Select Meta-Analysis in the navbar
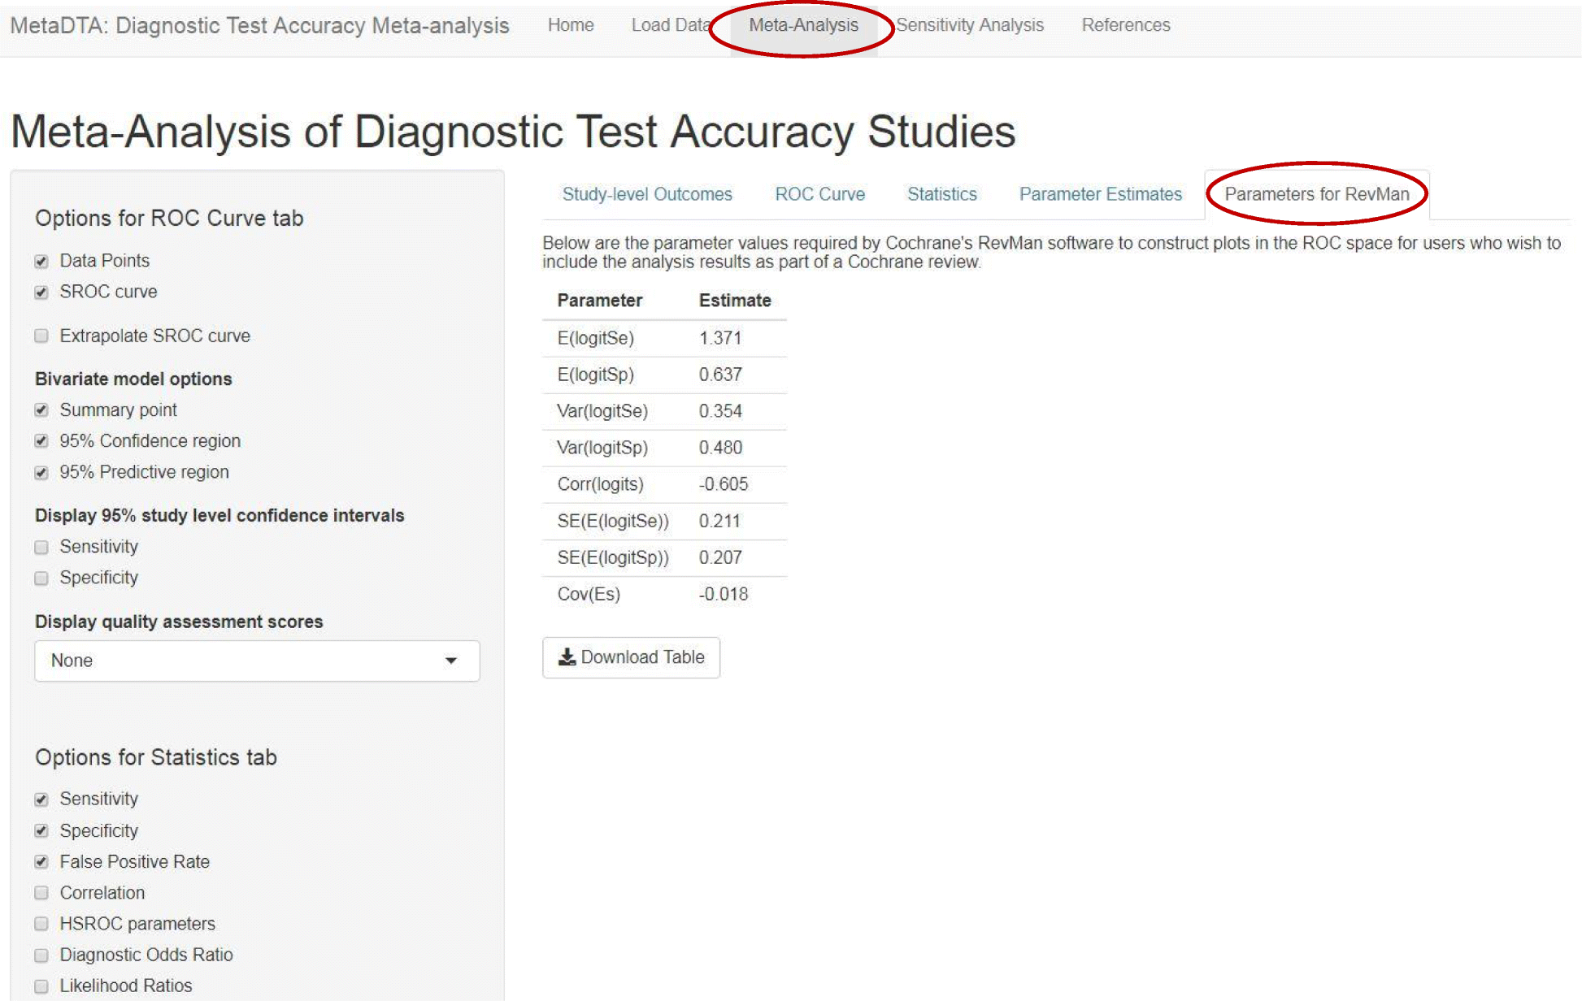The image size is (1582, 1001). click(x=803, y=25)
